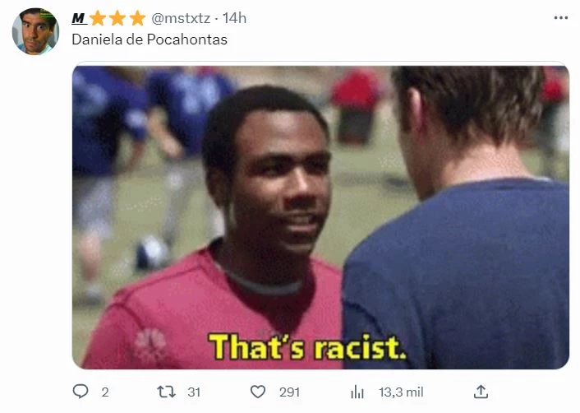The width and height of the screenshot is (580, 413).
Task: Click the first star emoji beside the name
Action: tap(98, 18)
